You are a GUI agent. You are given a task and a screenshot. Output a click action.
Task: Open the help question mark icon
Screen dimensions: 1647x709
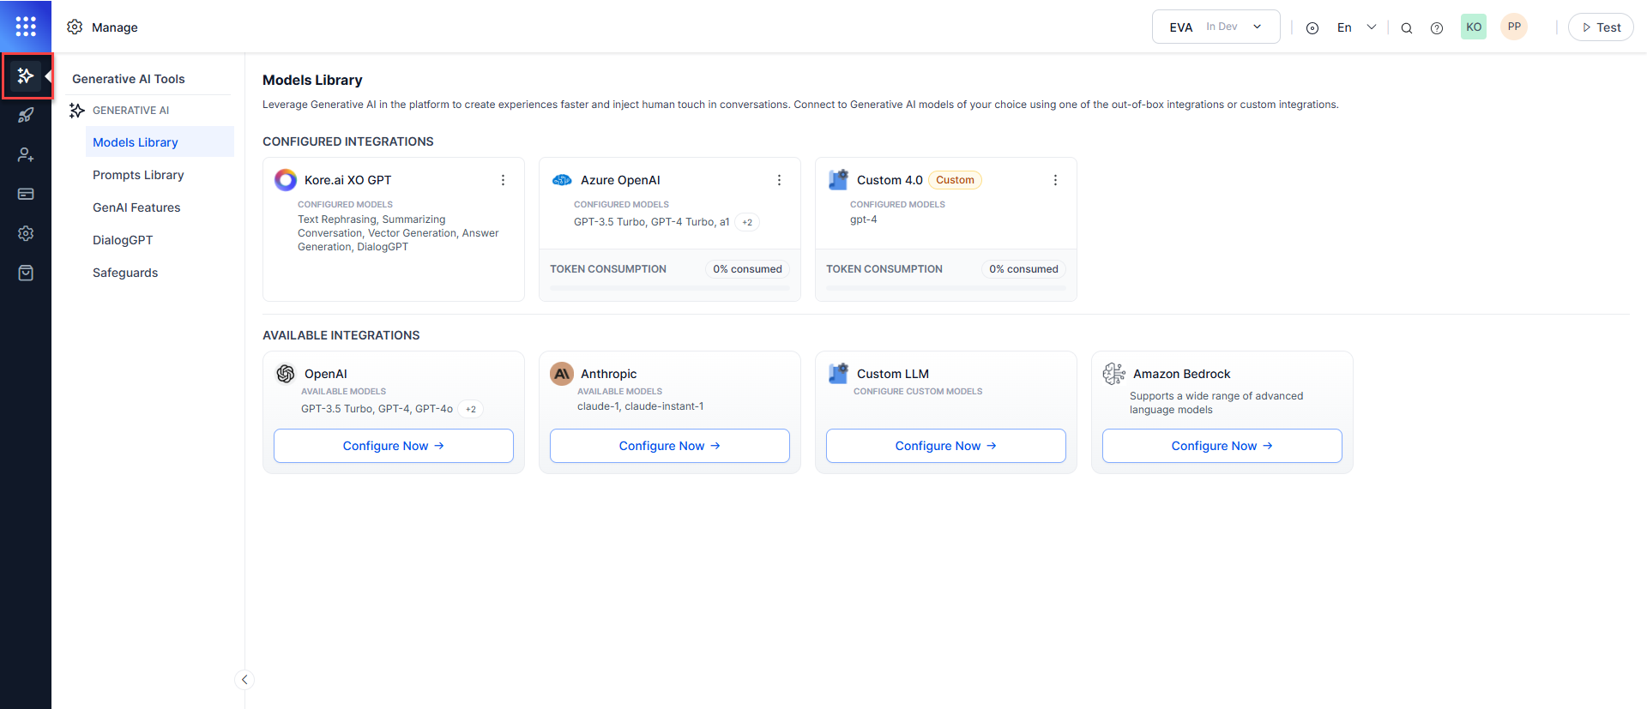click(x=1437, y=27)
